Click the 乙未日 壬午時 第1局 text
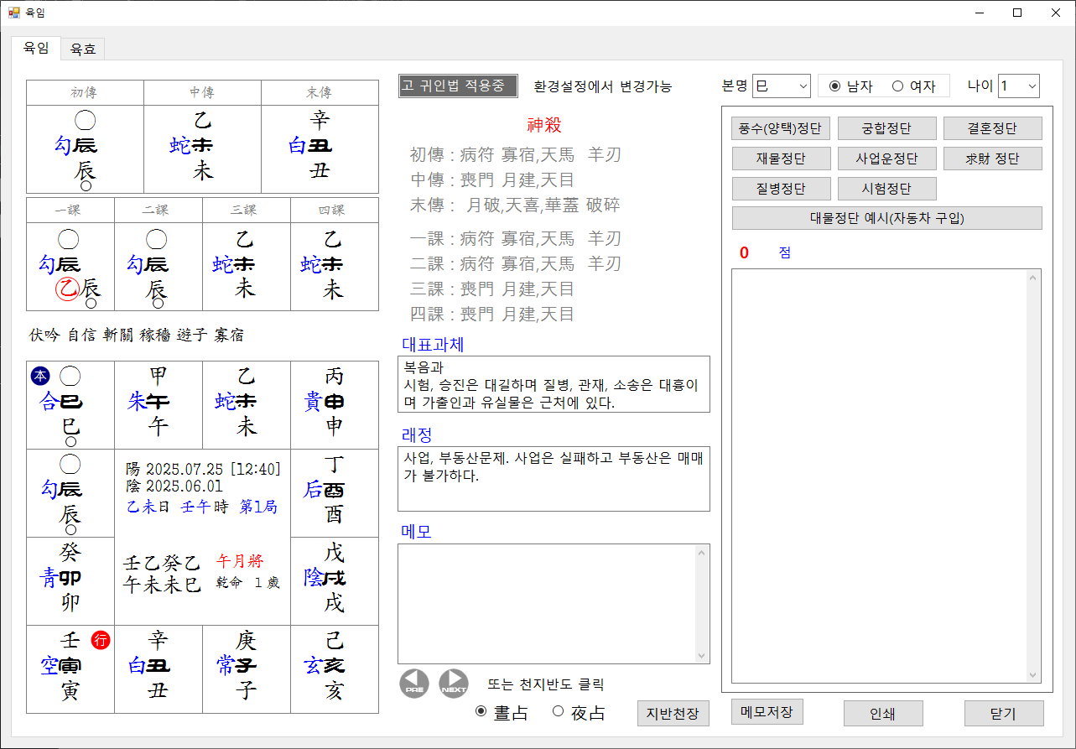The height and width of the screenshot is (749, 1076). click(201, 507)
